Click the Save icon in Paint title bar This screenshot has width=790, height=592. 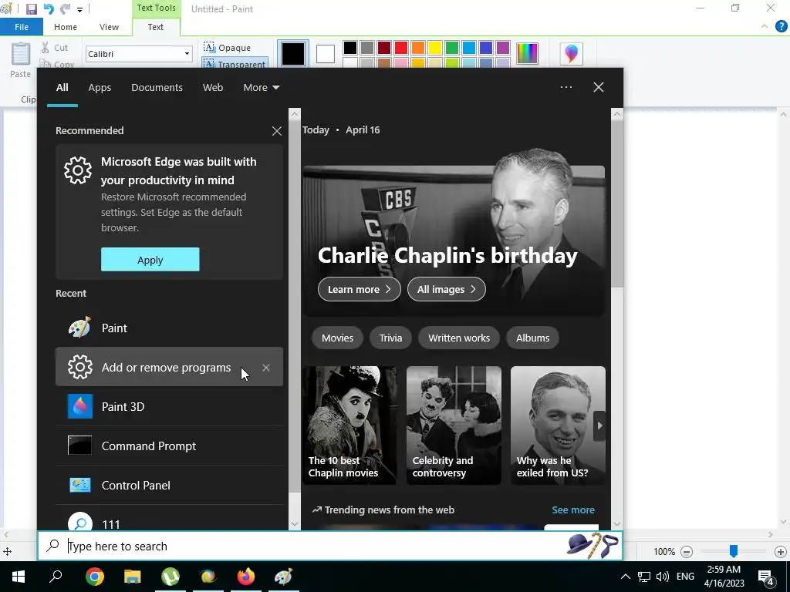[31, 9]
